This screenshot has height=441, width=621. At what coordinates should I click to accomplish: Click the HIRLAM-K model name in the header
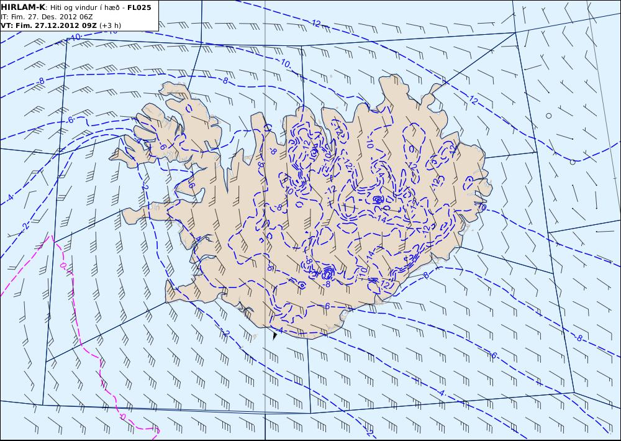coord(23,7)
